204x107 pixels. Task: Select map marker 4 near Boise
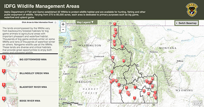point(119,85)
